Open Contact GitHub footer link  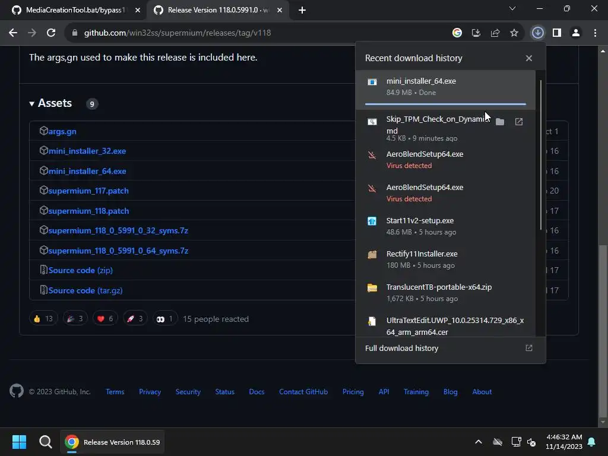303,392
